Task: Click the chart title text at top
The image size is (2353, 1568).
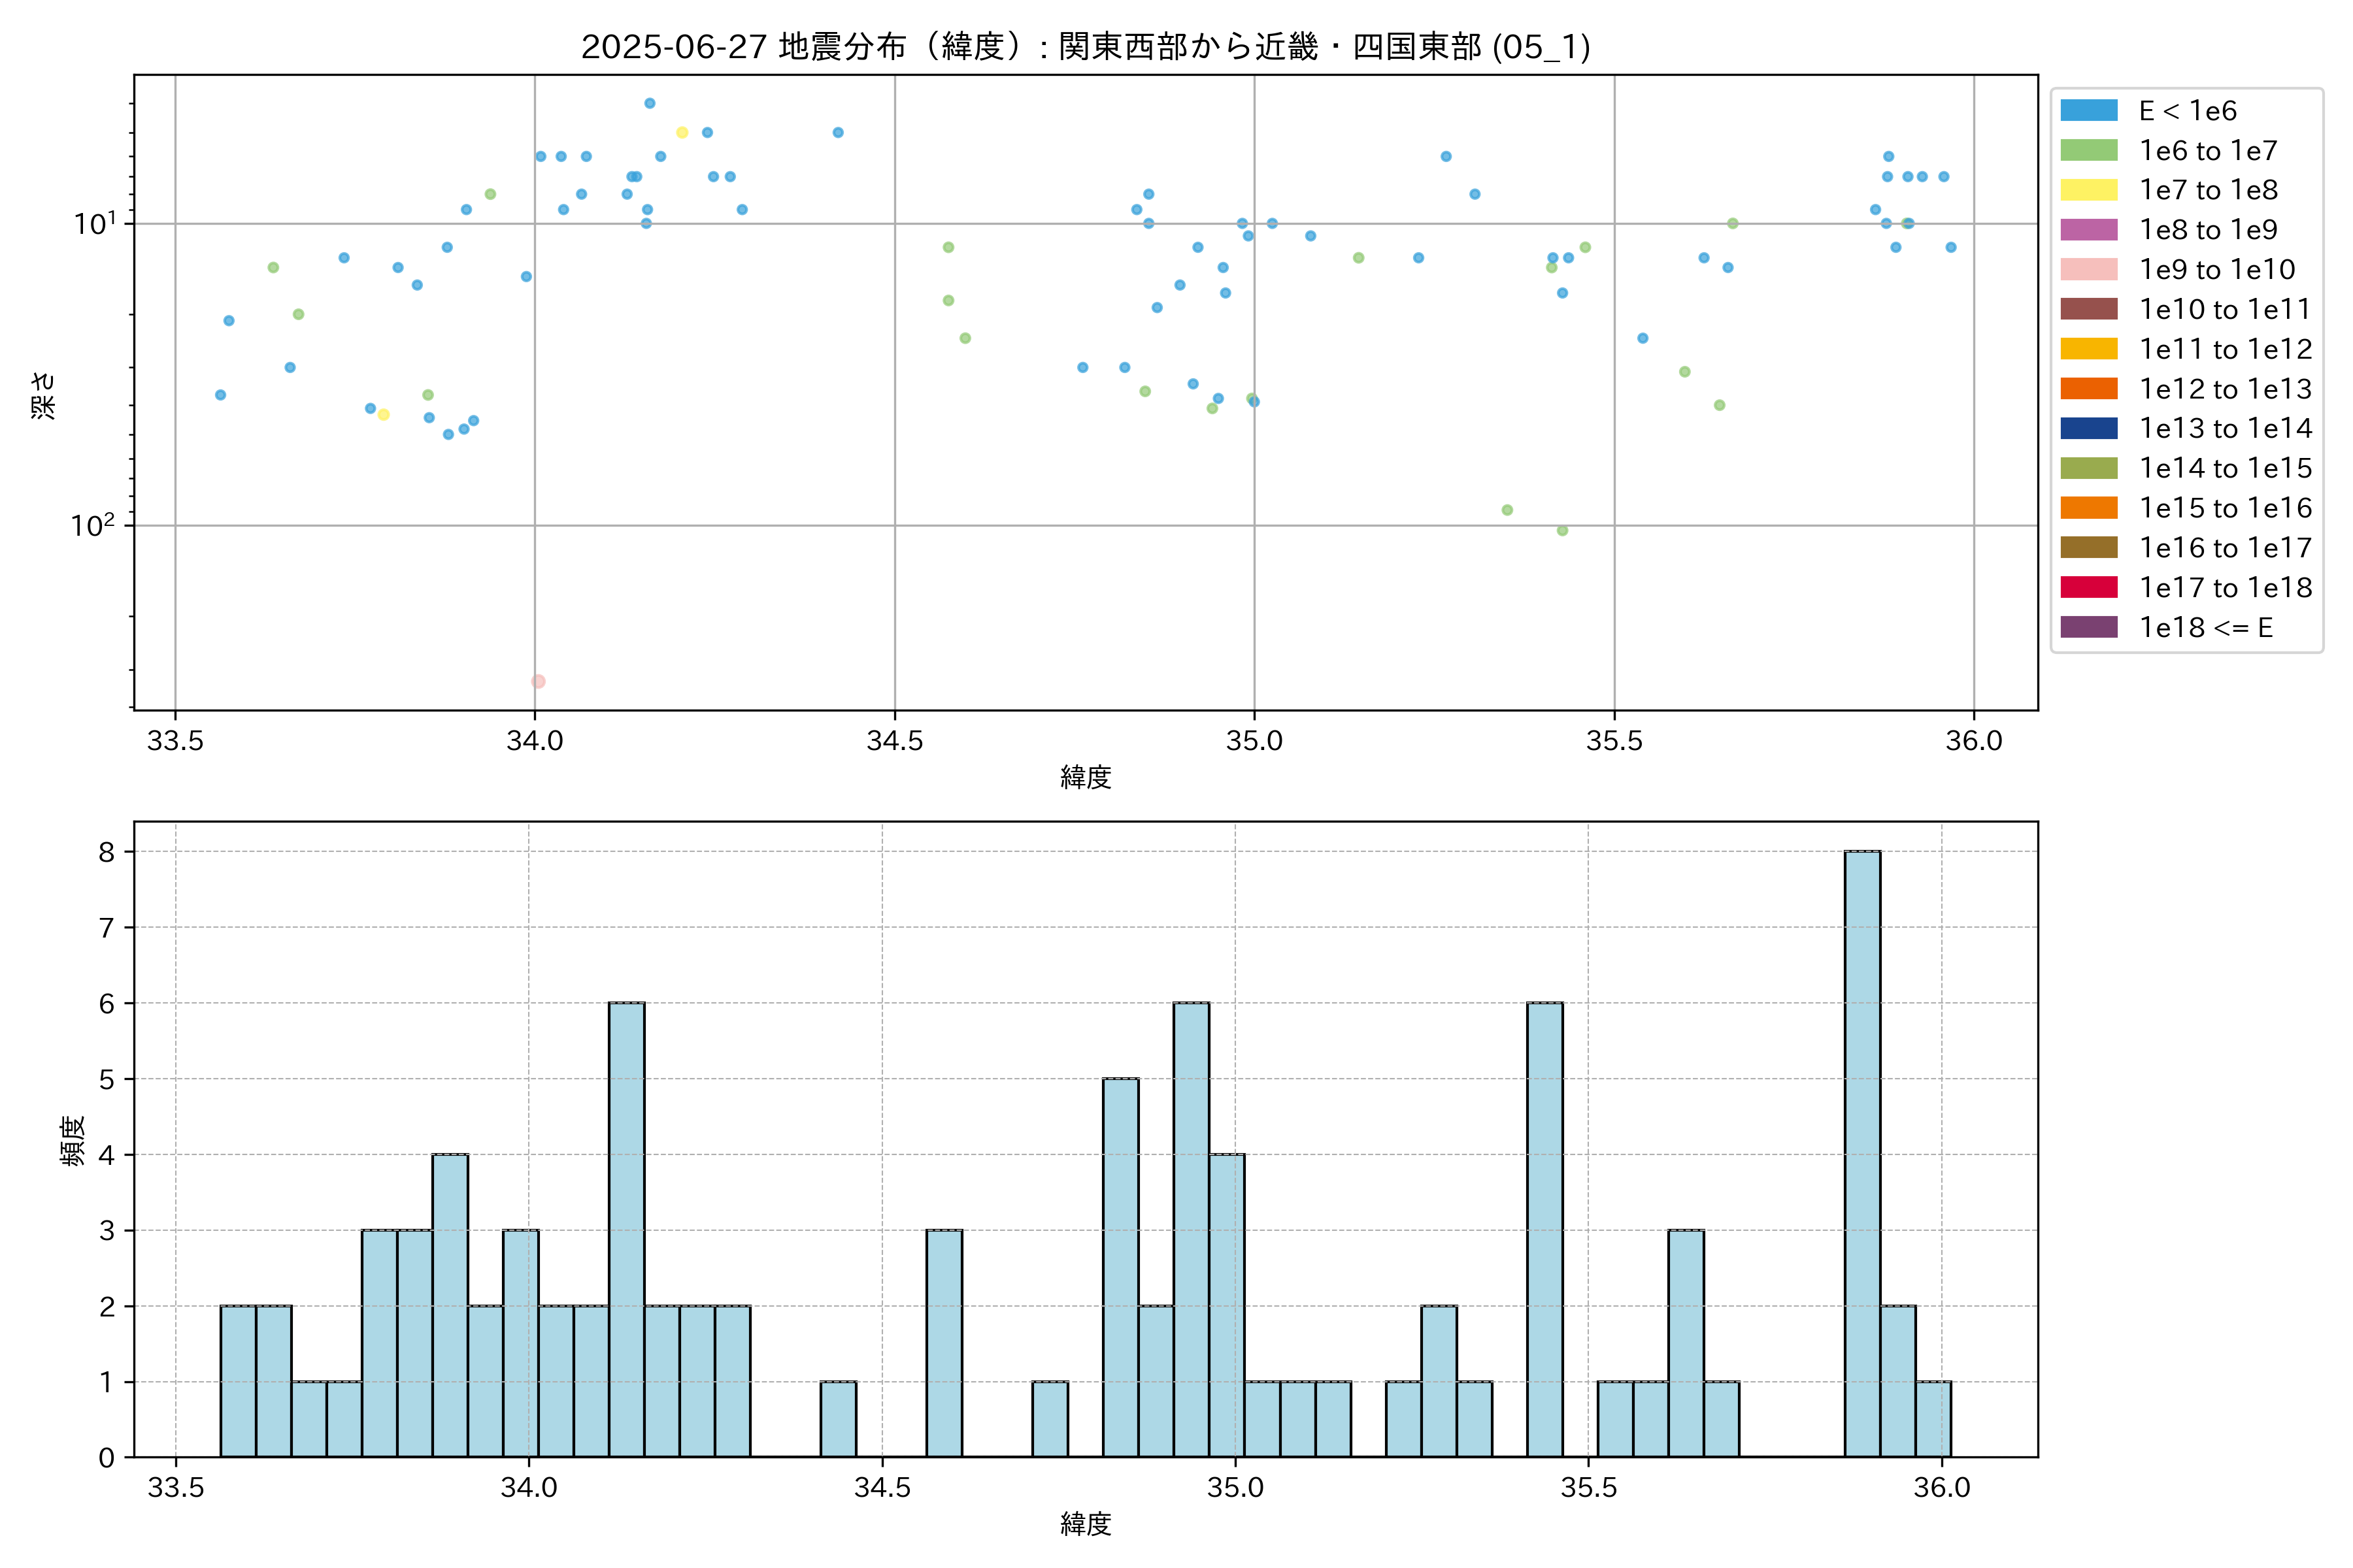Action: coord(1086,46)
